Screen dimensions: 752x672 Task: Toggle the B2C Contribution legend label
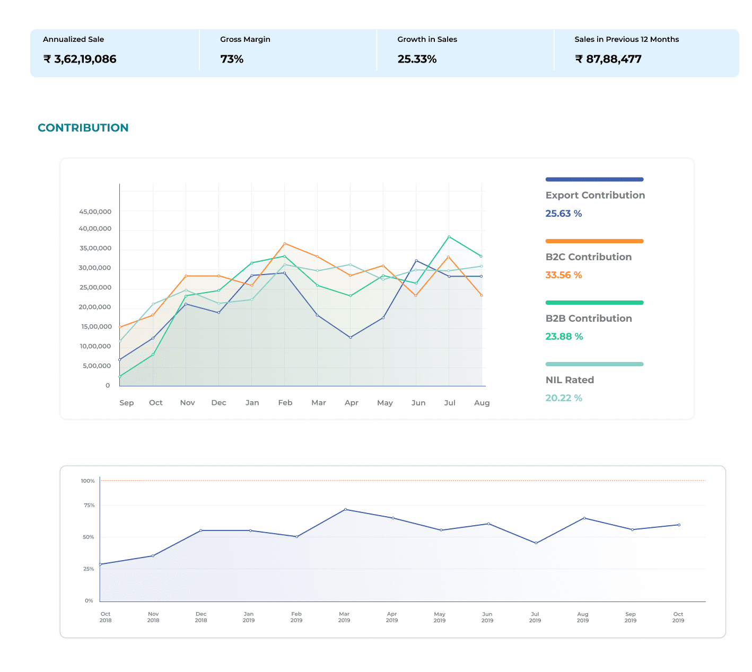588,257
